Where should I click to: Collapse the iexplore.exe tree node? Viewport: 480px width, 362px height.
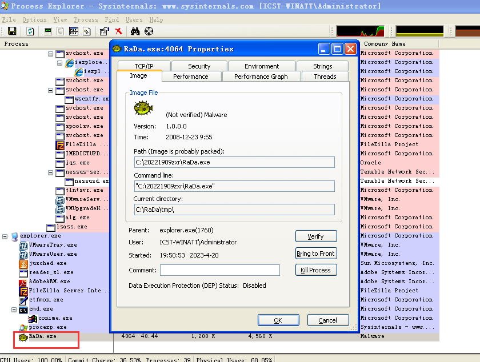point(59,63)
